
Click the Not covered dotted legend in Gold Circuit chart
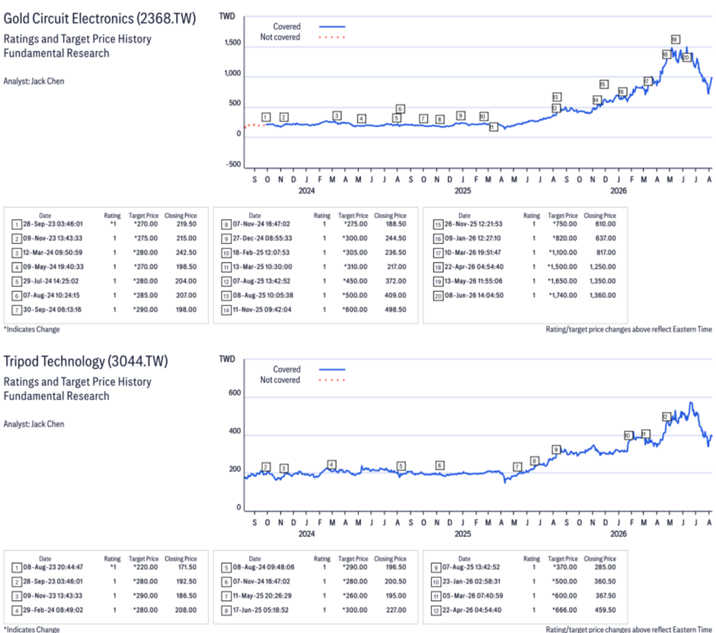[332, 37]
